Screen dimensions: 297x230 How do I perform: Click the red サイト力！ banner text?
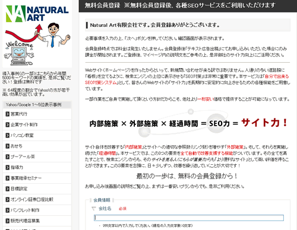pyautogui.click(x=264, y=123)
